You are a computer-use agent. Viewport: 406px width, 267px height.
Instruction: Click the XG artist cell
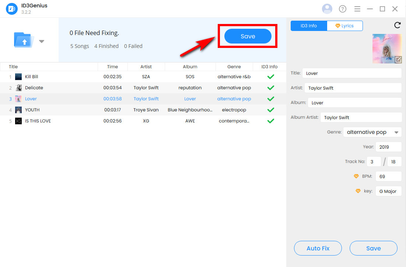146,121
